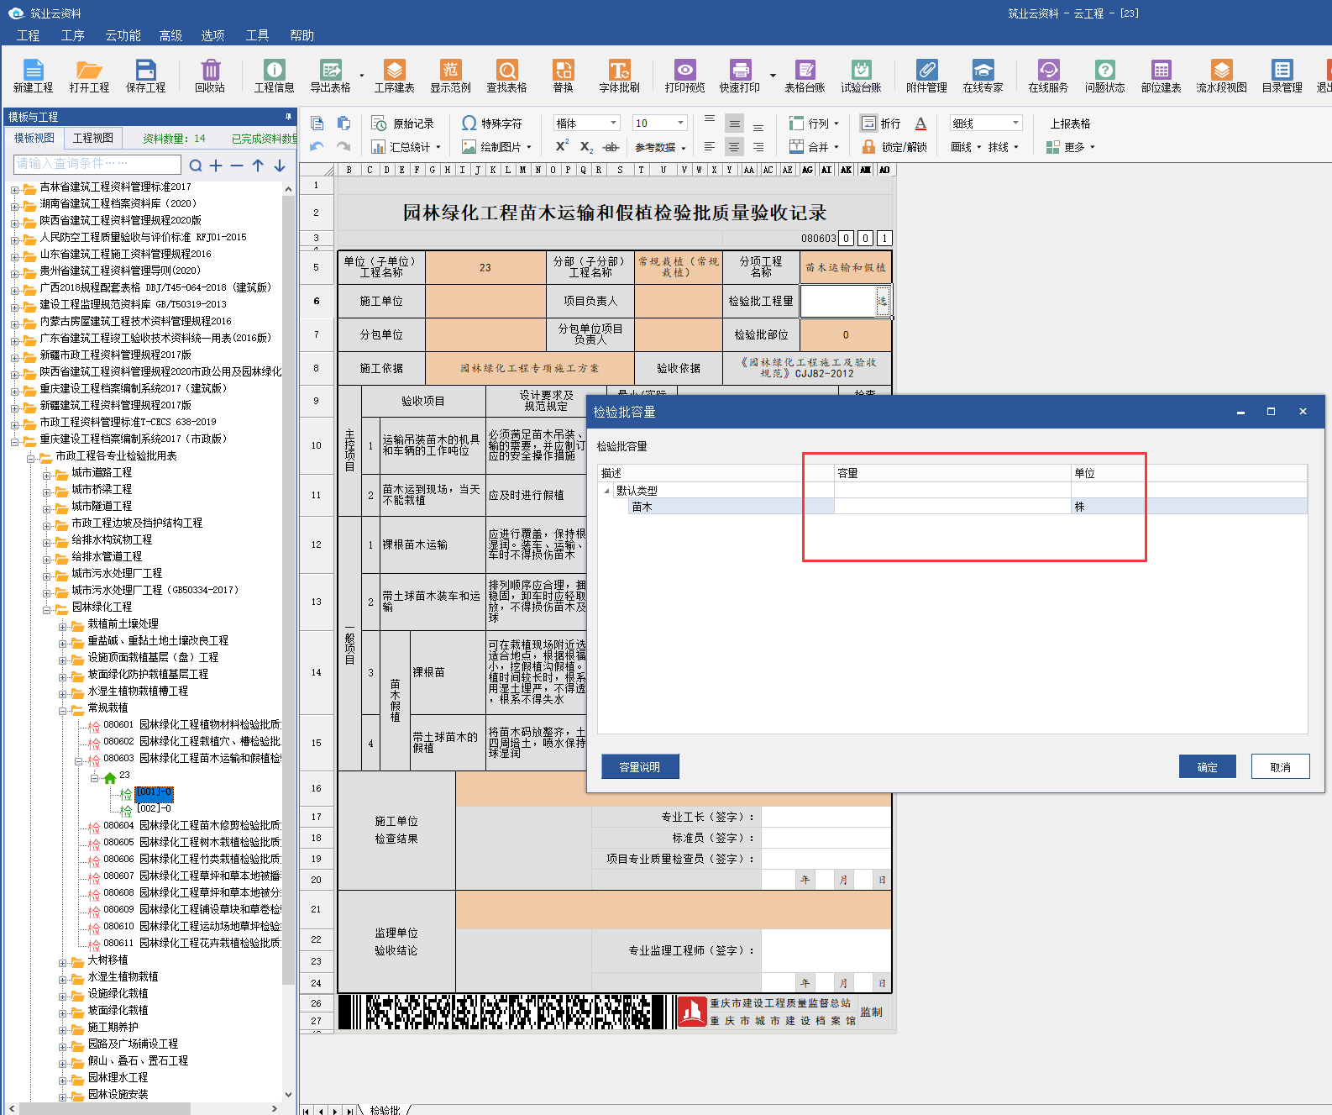
Task: Click the strikethrough ab icon
Action: click(x=611, y=147)
